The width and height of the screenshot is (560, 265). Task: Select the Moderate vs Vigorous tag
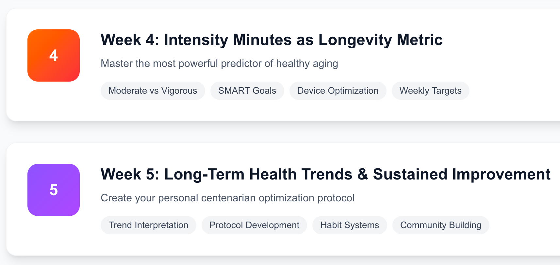click(x=153, y=91)
